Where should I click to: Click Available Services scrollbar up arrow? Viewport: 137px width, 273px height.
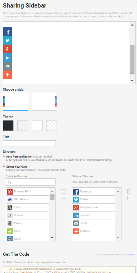52,191
